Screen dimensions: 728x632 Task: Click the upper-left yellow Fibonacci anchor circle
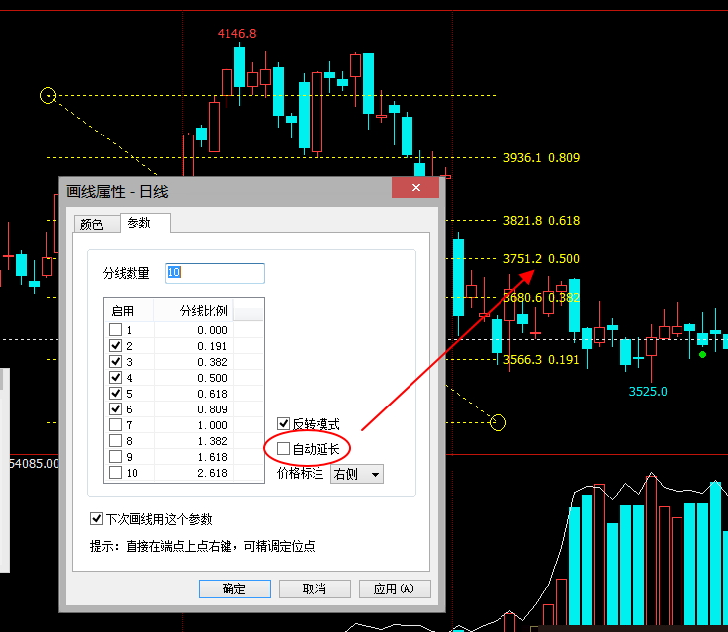[x=47, y=96]
